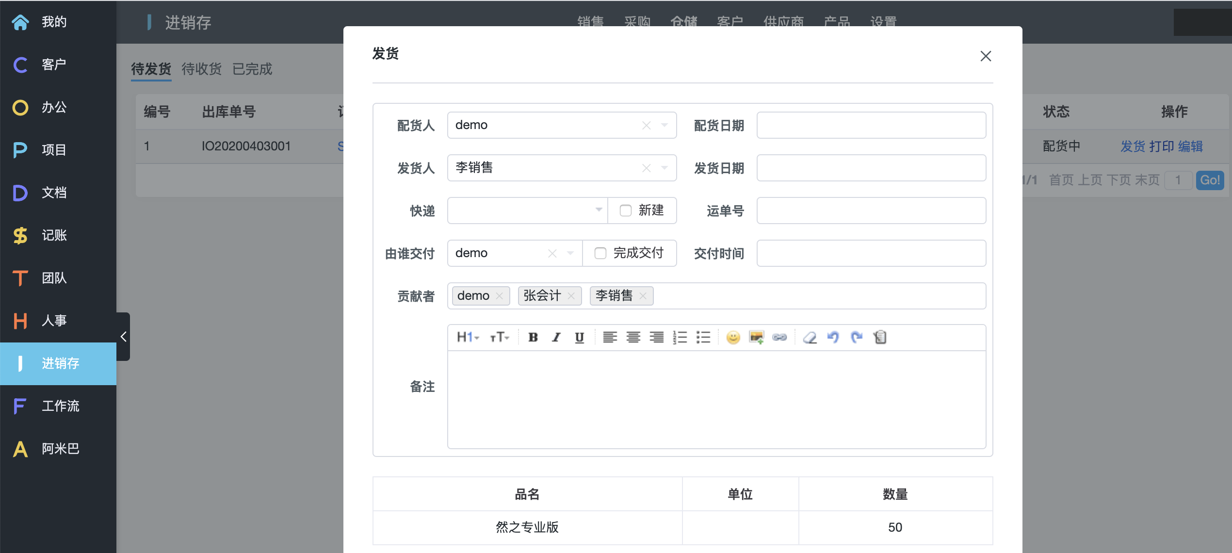Click the Bold formatting icon
Screen dimensions: 1232x553
pos(533,337)
